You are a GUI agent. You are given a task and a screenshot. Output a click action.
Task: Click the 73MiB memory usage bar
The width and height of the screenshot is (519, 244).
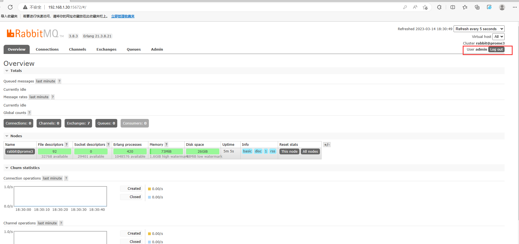pyautogui.click(x=166, y=151)
